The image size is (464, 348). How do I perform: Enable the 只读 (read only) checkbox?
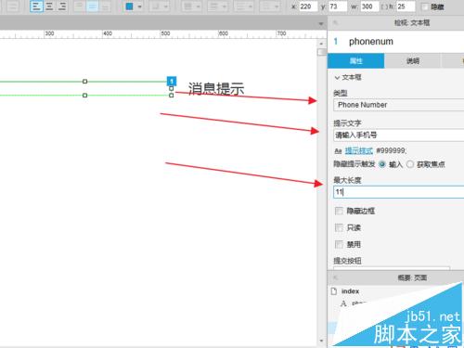coord(339,227)
